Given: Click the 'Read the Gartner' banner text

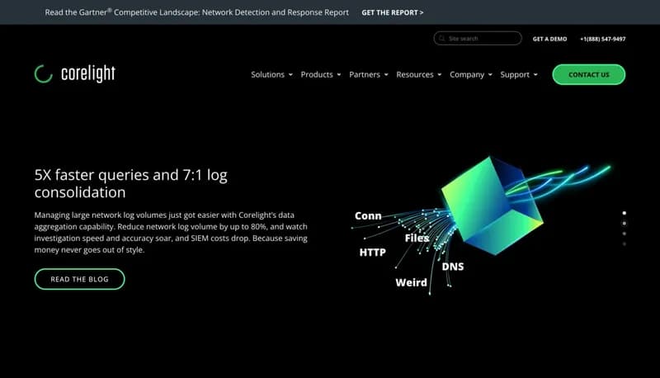Looking at the screenshot, I should [196, 12].
